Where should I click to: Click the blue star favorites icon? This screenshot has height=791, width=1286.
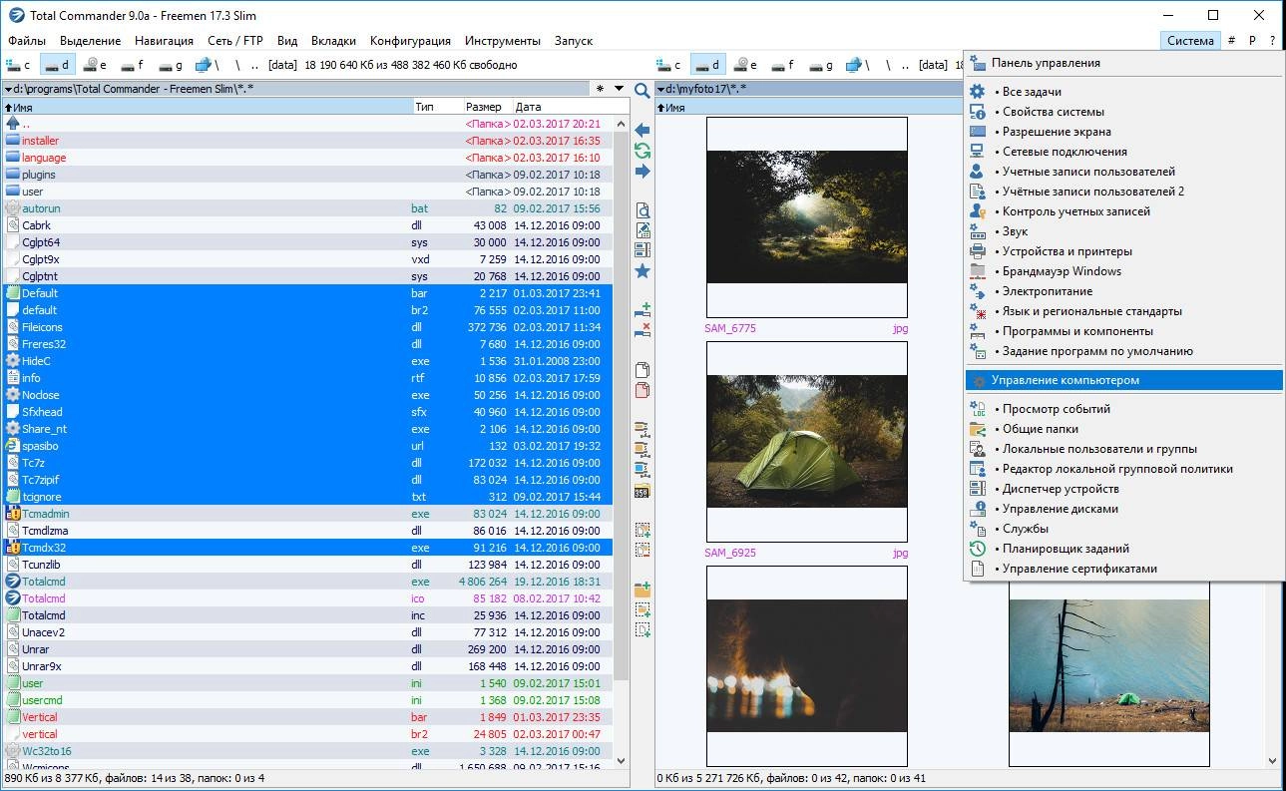click(643, 271)
